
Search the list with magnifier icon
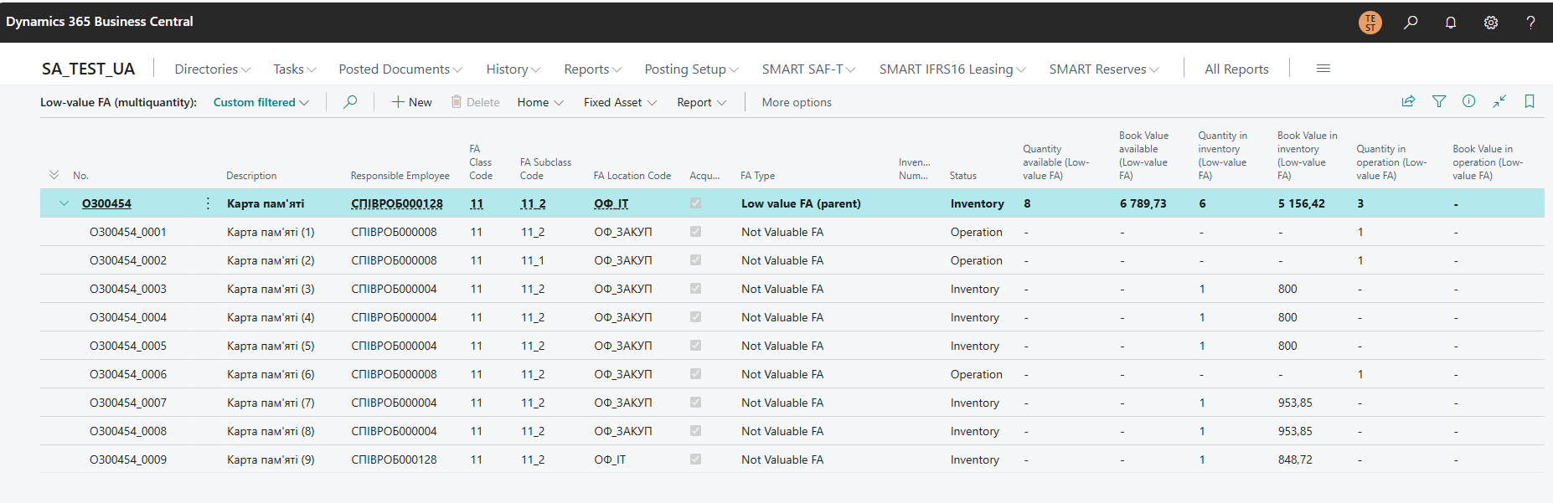click(x=350, y=102)
